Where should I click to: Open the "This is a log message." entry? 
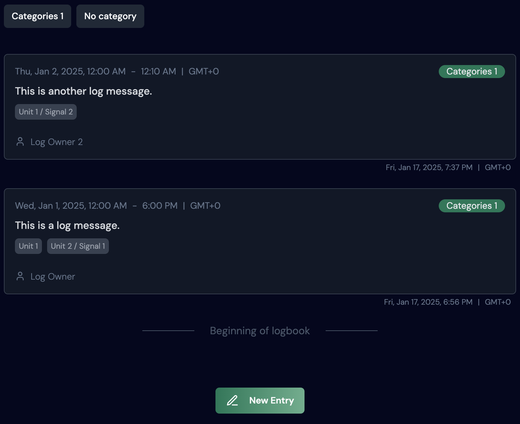(x=67, y=225)
